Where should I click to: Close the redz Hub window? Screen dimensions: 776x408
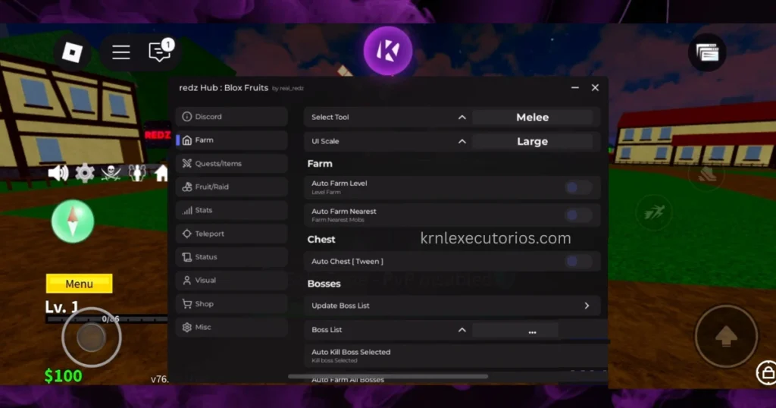tap(595, 88)
